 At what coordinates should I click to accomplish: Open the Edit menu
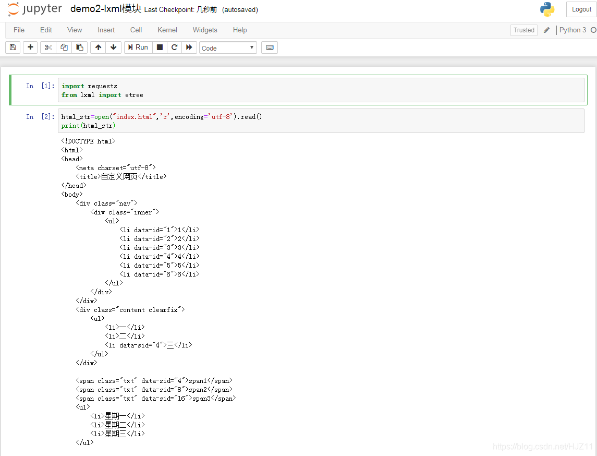pos(46,30)
